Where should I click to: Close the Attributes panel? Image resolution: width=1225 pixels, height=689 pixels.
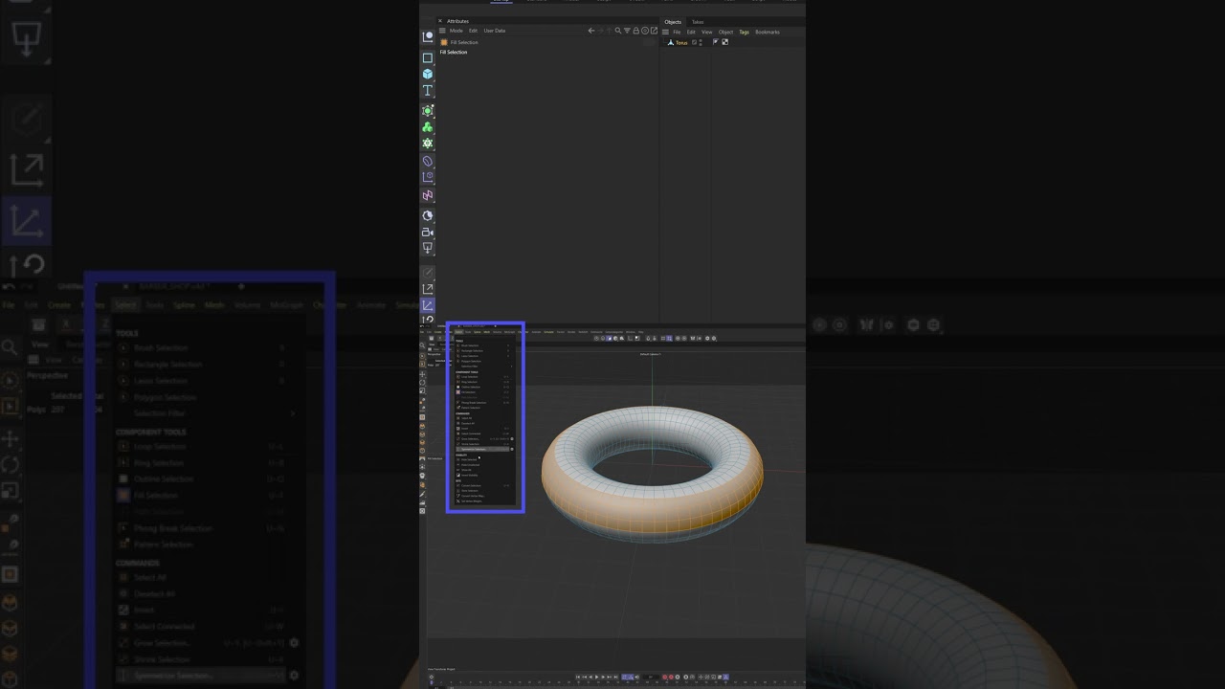point(440,21)
